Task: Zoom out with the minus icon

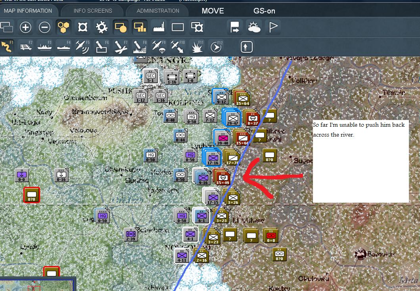Action: click(44, 27)
